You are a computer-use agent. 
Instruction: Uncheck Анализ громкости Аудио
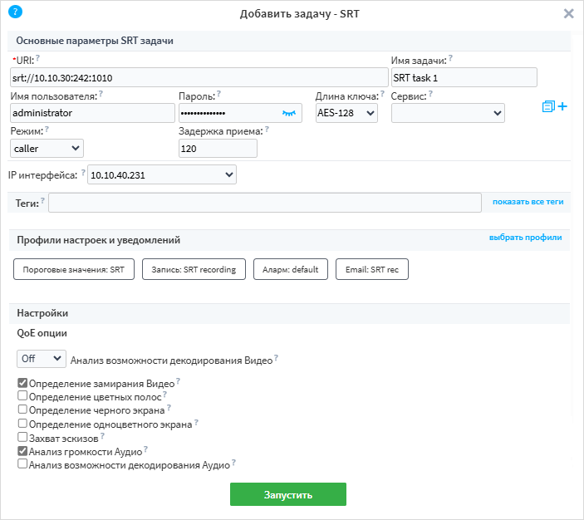22,451
